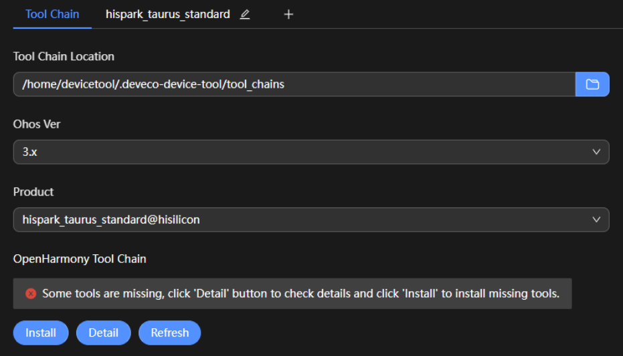Click the pencil edit icon beside hispark_taurus_standard
The height and width of the screenshot is (356, 623).
[245, 14]
